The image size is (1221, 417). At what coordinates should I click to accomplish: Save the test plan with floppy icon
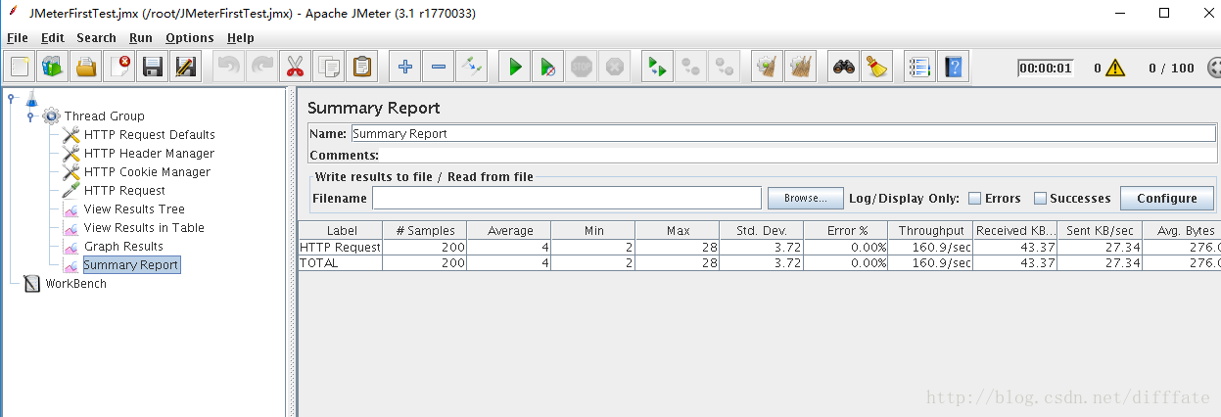(153, 67)
